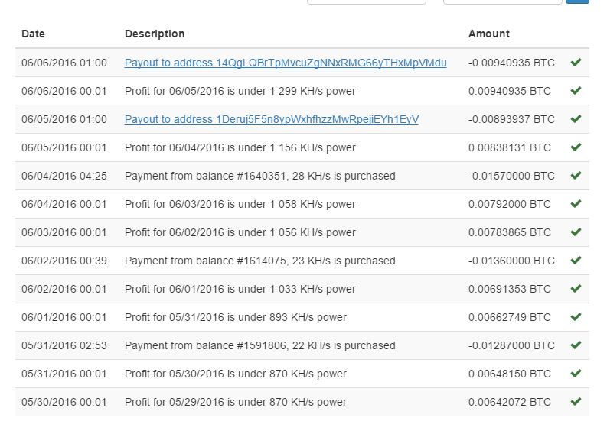Click checkmark for 06/06/2016 01:00 payout
This screenshot has height=434, width=607.
coord(576,63)
